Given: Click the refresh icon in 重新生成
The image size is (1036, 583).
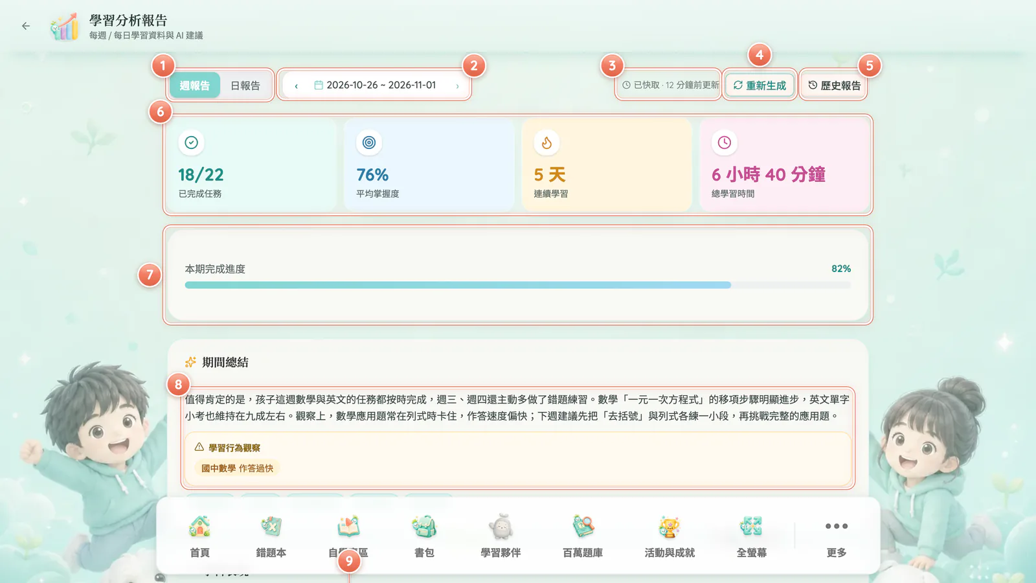Looking at the screenshot, I should 738,85.
